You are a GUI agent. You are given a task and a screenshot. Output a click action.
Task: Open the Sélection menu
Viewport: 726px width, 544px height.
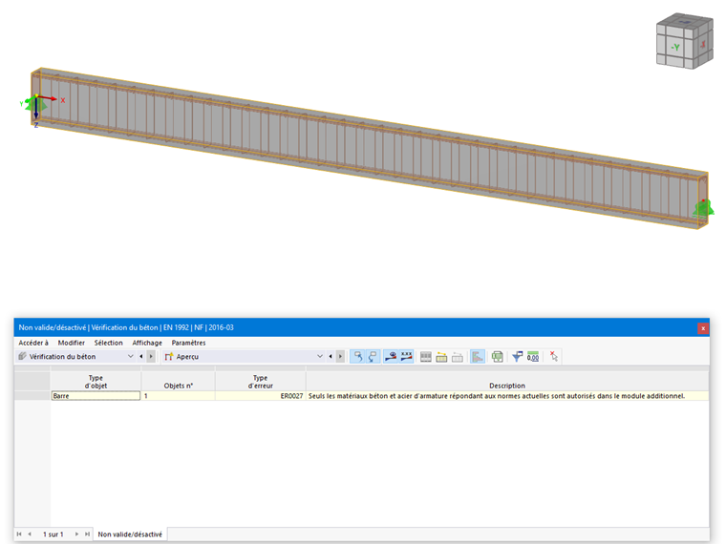(108, 343)
